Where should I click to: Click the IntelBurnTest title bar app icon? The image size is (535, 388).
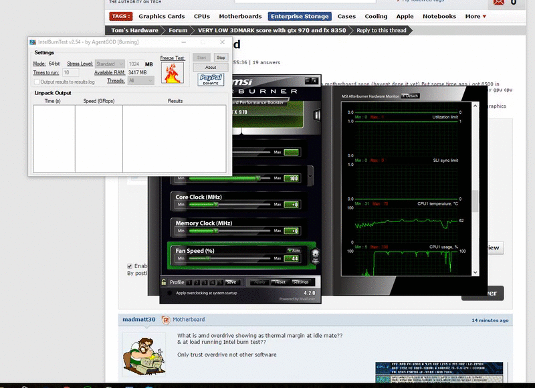[x=33, y=42]
